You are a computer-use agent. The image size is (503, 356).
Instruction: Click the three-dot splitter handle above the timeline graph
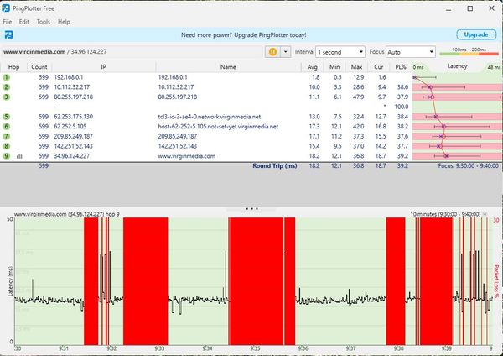coord(251,209)
